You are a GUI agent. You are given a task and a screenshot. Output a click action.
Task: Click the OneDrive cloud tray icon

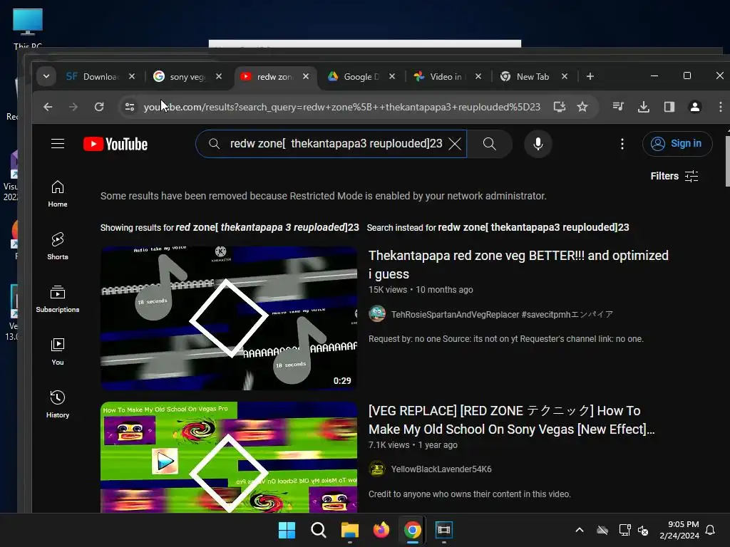602,530
